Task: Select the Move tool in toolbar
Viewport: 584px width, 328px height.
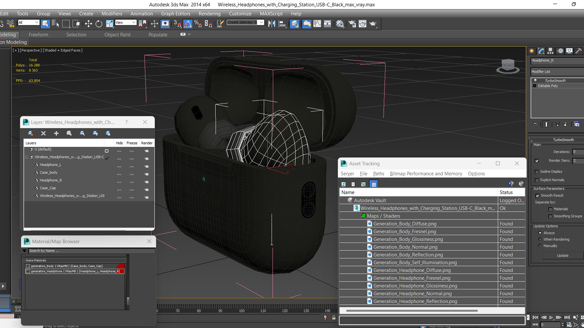Action: [89, 24]
